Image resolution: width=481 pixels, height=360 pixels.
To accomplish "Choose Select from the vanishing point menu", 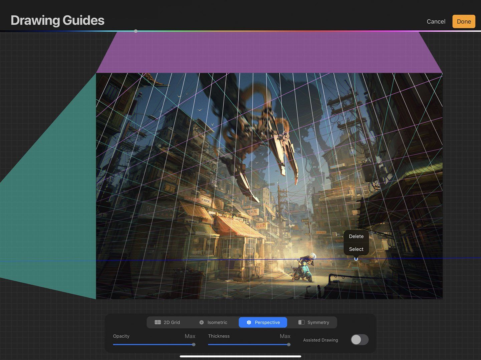I will [x=356, y=249].
